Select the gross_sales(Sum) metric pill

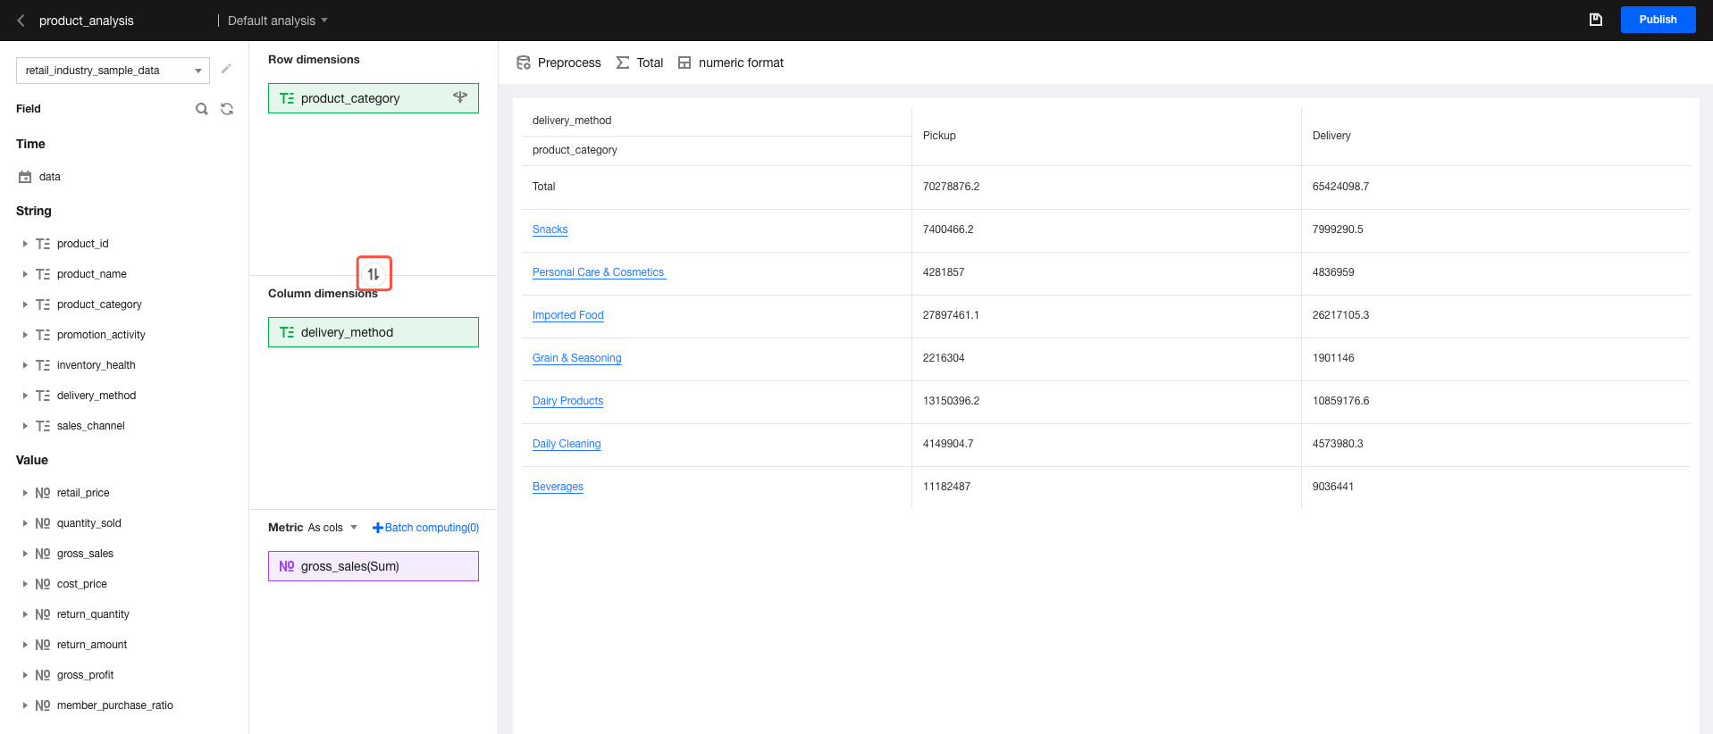374,566
